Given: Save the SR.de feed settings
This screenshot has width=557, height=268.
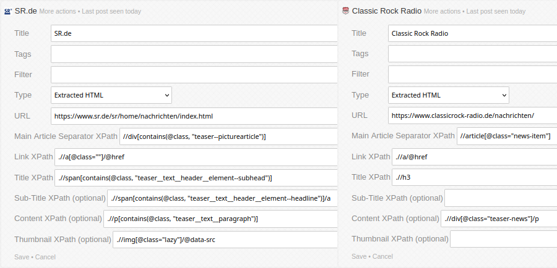Looking at the screenshot, I should [22, 257].
